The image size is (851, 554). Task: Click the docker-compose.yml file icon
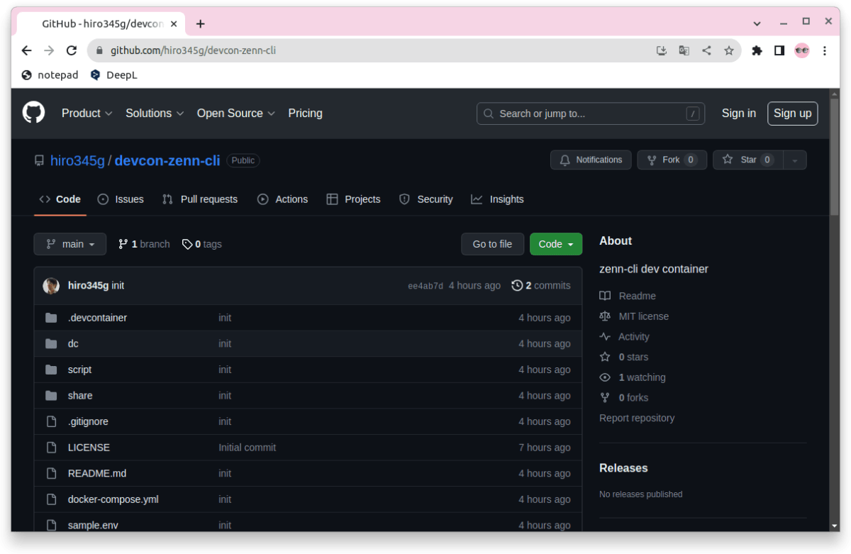51,499
